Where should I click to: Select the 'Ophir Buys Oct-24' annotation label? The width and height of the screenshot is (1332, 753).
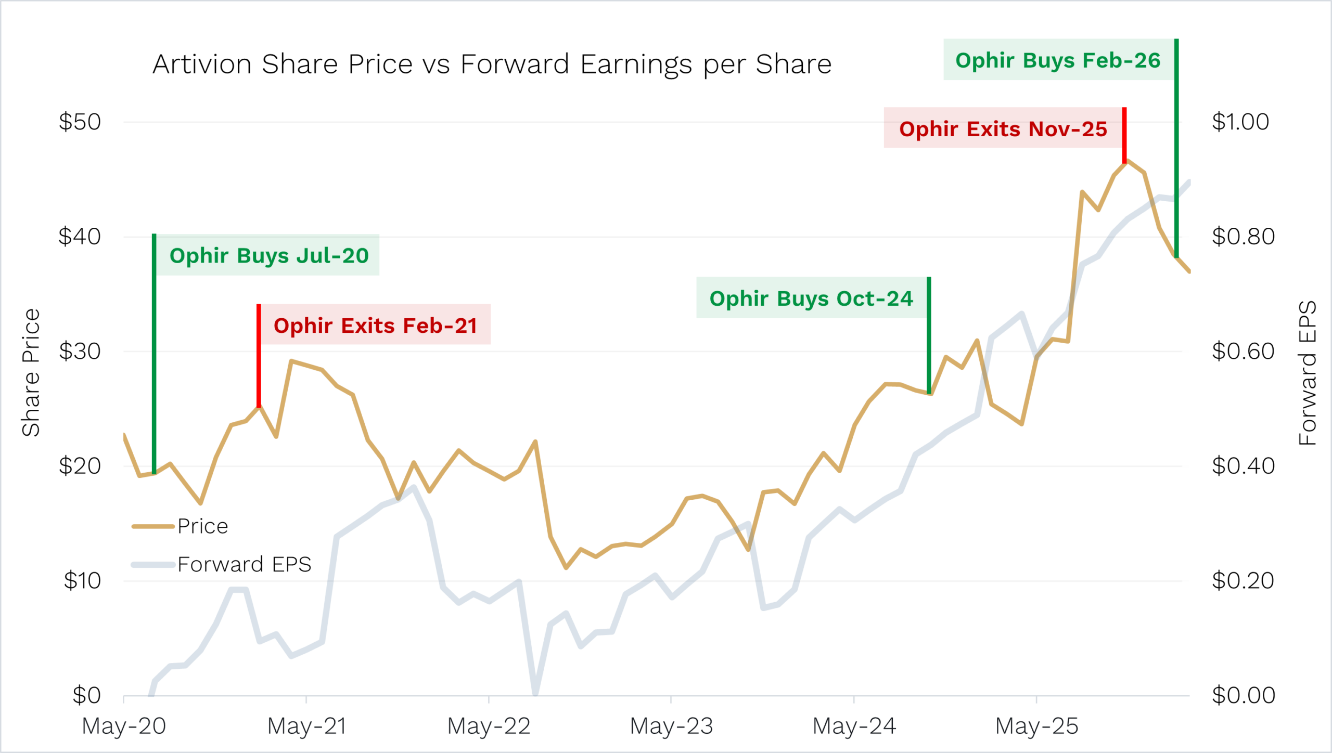[x=811, y=298]
